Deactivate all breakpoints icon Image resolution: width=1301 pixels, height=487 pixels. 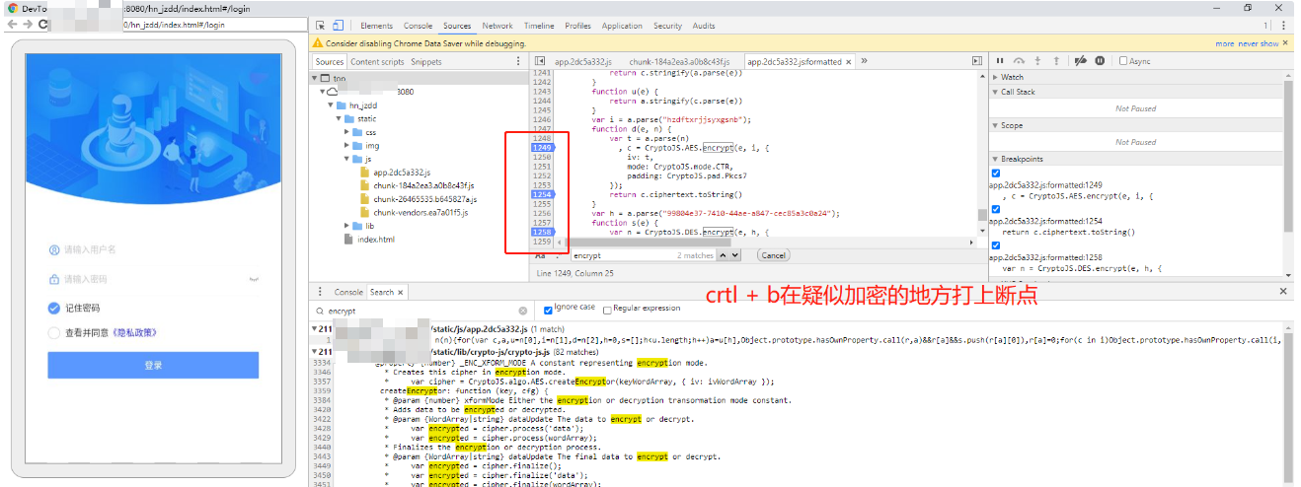(x=1080, y=61)
